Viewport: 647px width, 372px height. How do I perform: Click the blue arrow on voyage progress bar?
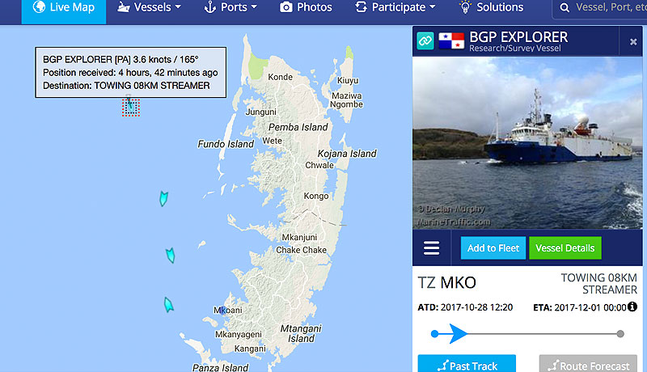(458, 334)
